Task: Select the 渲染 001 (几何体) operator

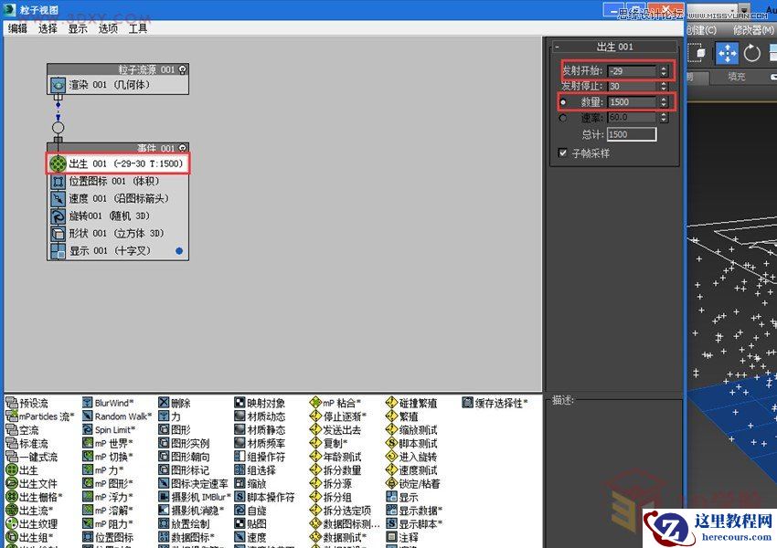Action: (x=118, y=85)
